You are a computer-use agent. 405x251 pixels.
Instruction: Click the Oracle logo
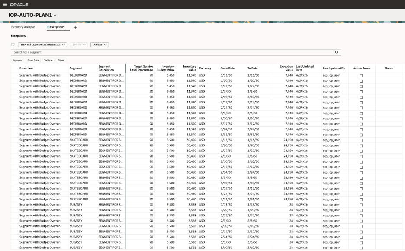pos(19,5)
